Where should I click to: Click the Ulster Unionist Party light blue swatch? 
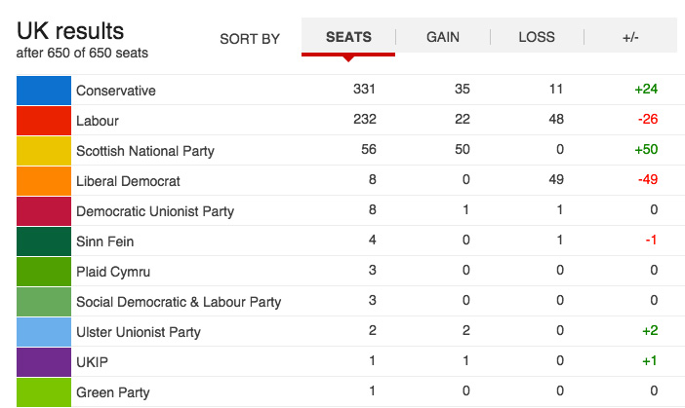46,332
